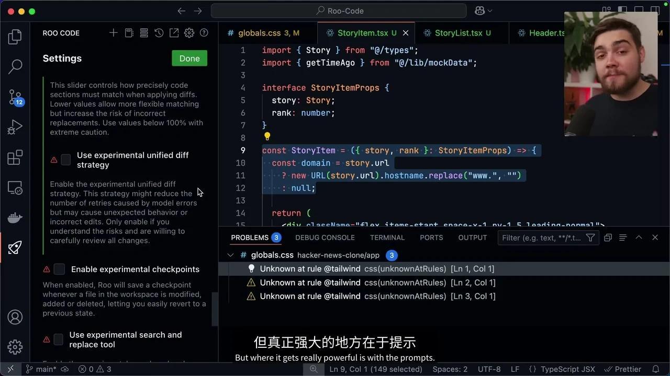Open the PORTS panel tab

[x=431, y=238]
